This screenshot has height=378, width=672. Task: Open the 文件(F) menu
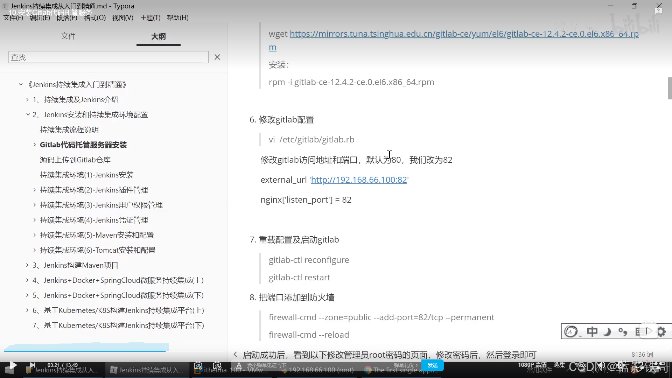click(x=13, y=17)
